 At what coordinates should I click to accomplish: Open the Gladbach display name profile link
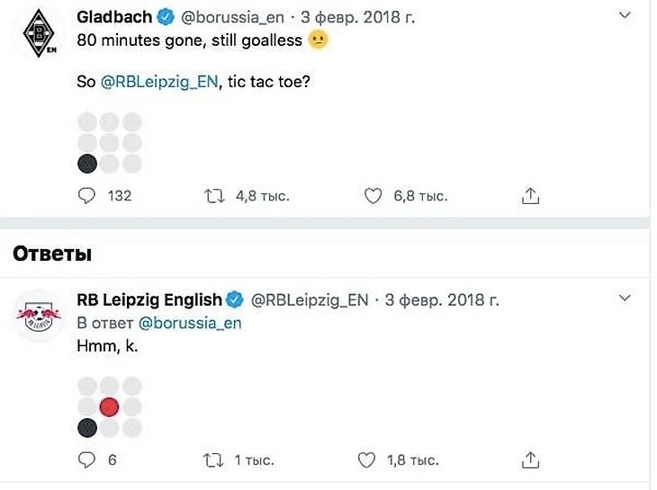(x=114, y=17)
